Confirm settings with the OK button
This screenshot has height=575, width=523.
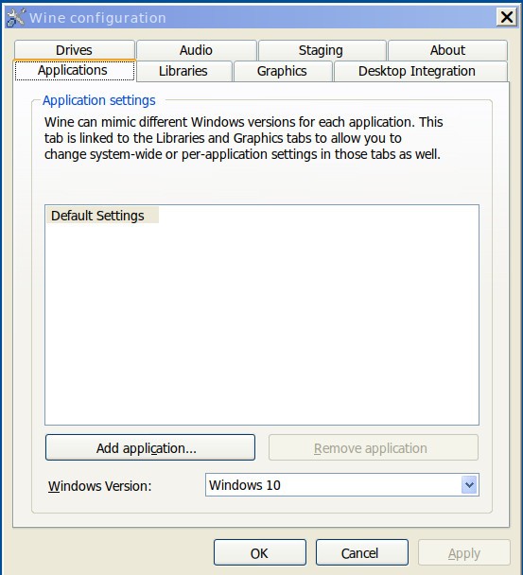[260, 552]
